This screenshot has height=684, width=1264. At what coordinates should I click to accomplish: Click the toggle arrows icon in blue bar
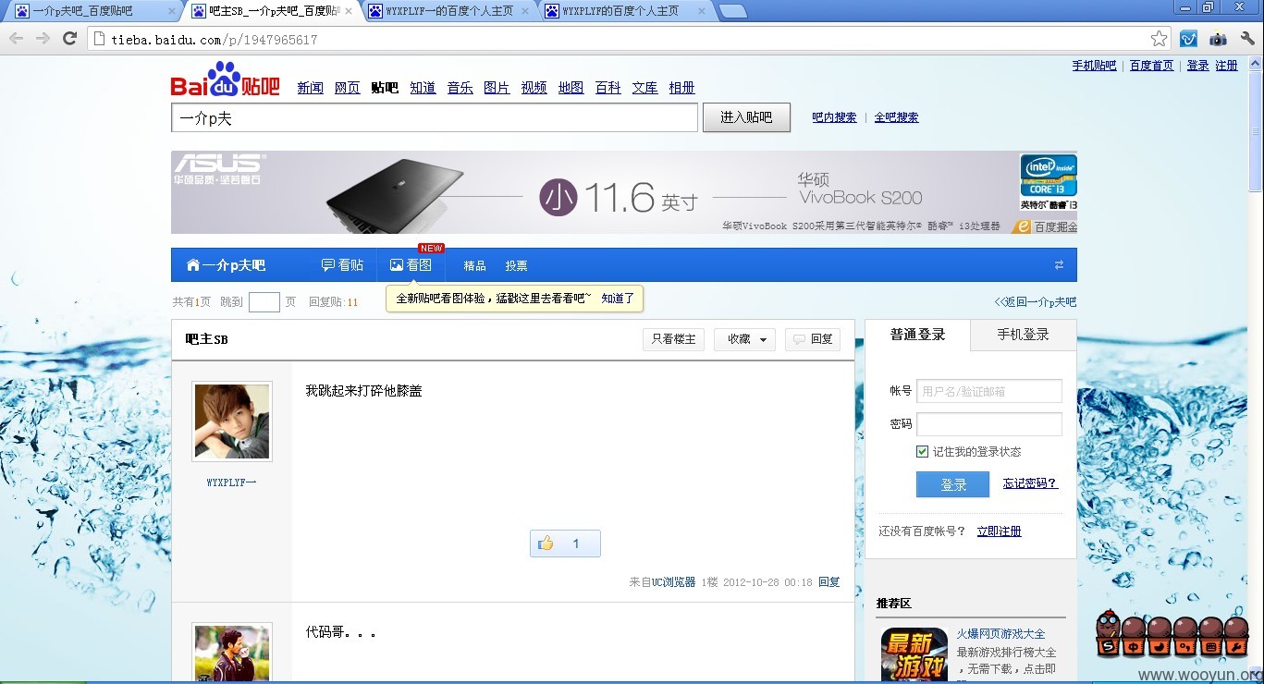tap(1059, 265)
